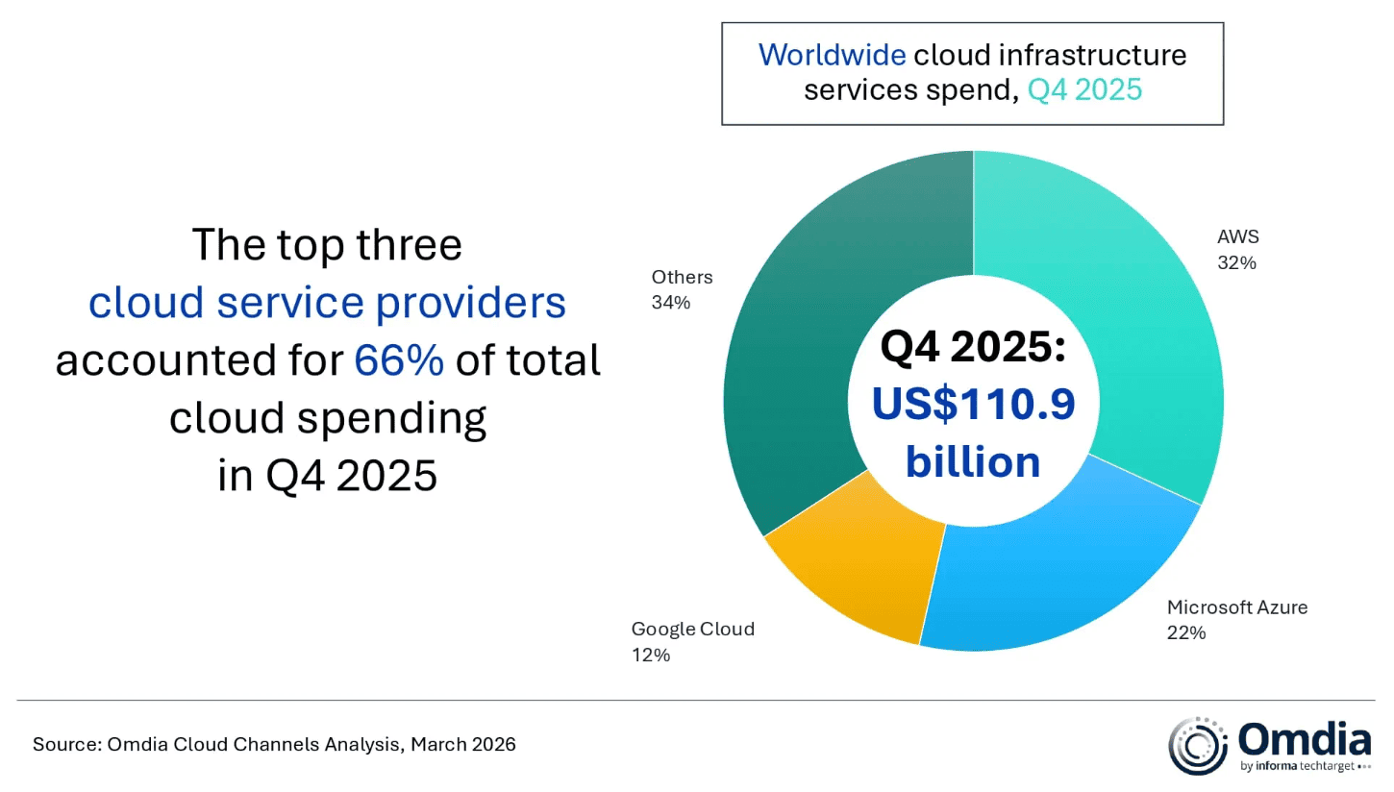Click the "Microsoft Azure" chart label
This screenshot has height=792, width=1394.
tap(1237, 607)
